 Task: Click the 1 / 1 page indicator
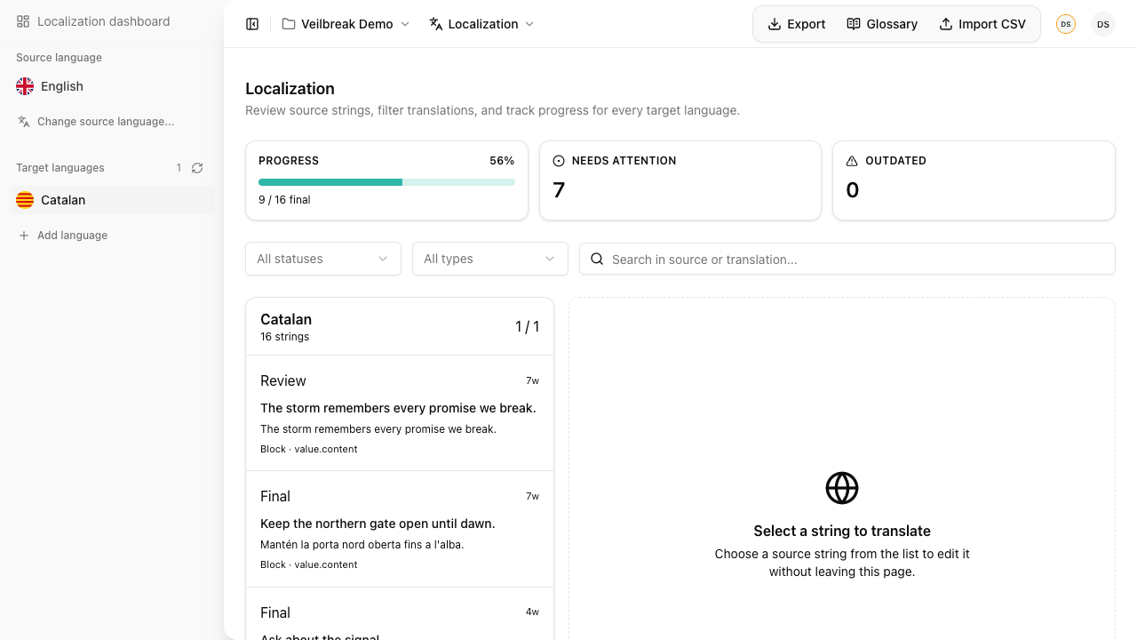point(527,326)
